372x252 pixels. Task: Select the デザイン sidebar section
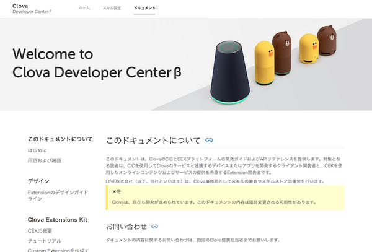click(x=38, y=181)
